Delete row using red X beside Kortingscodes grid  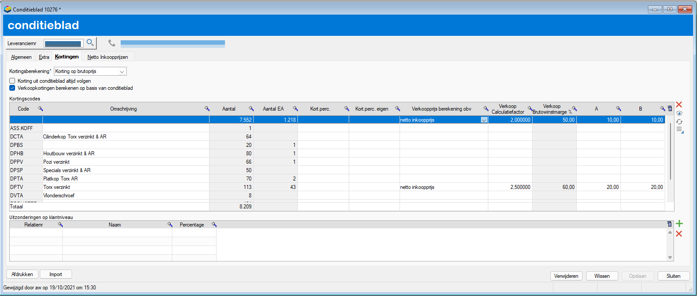tap(679, 104)
